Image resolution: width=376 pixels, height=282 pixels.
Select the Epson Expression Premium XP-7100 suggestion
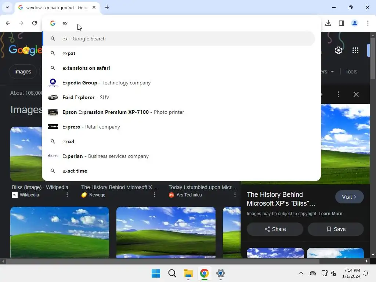(179, 112)
